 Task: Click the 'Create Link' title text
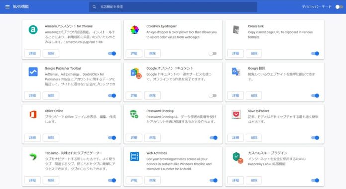pyautogui.click(x=256, y=26)
